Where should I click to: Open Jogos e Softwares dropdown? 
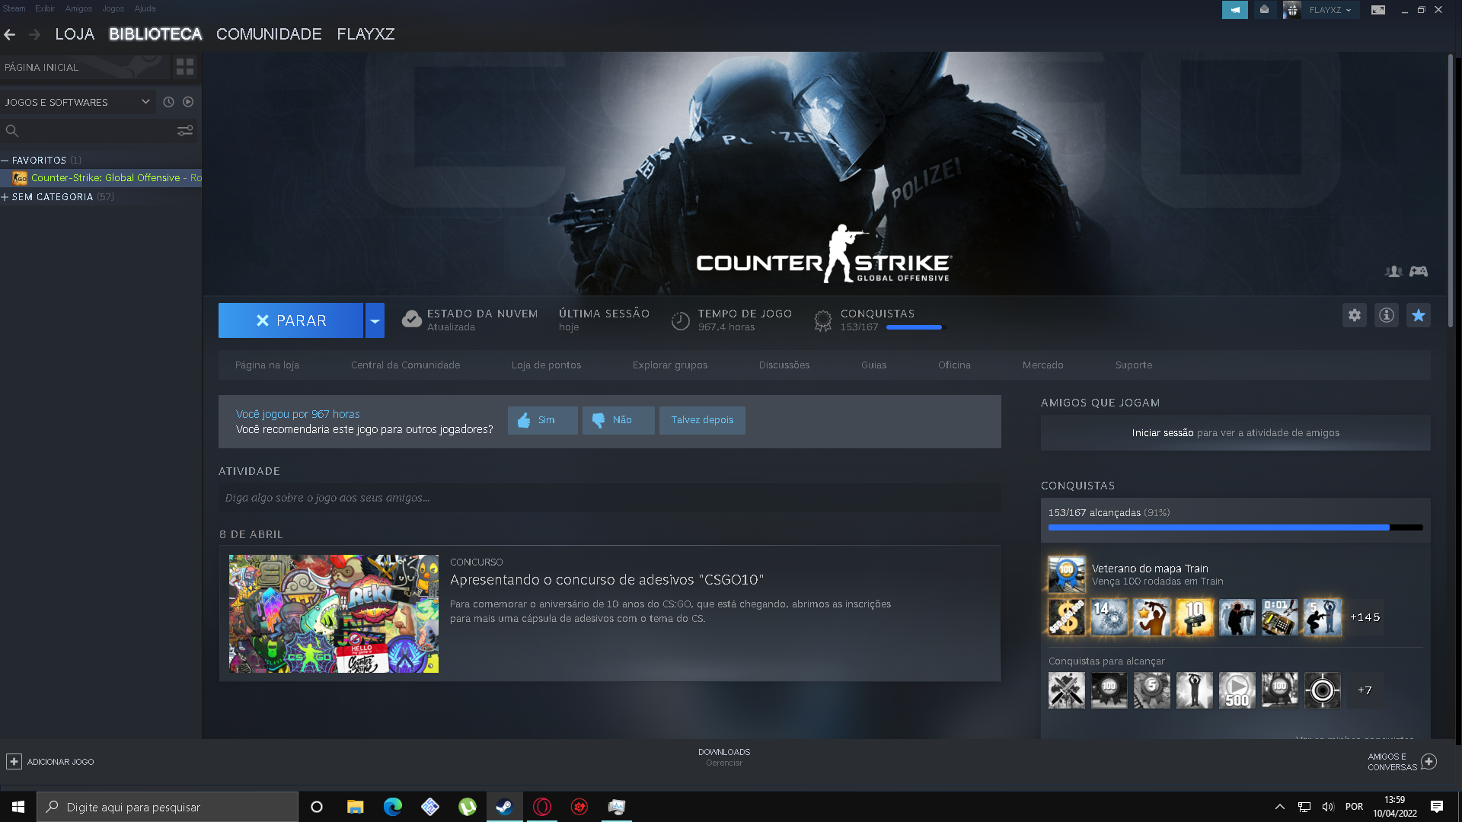click(78, 102)
